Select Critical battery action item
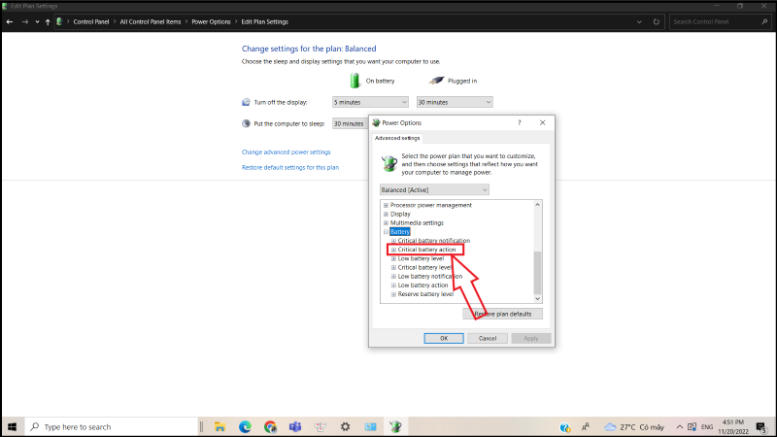The image size is (777, 437). pyautogui.click(x=426, y=250)
